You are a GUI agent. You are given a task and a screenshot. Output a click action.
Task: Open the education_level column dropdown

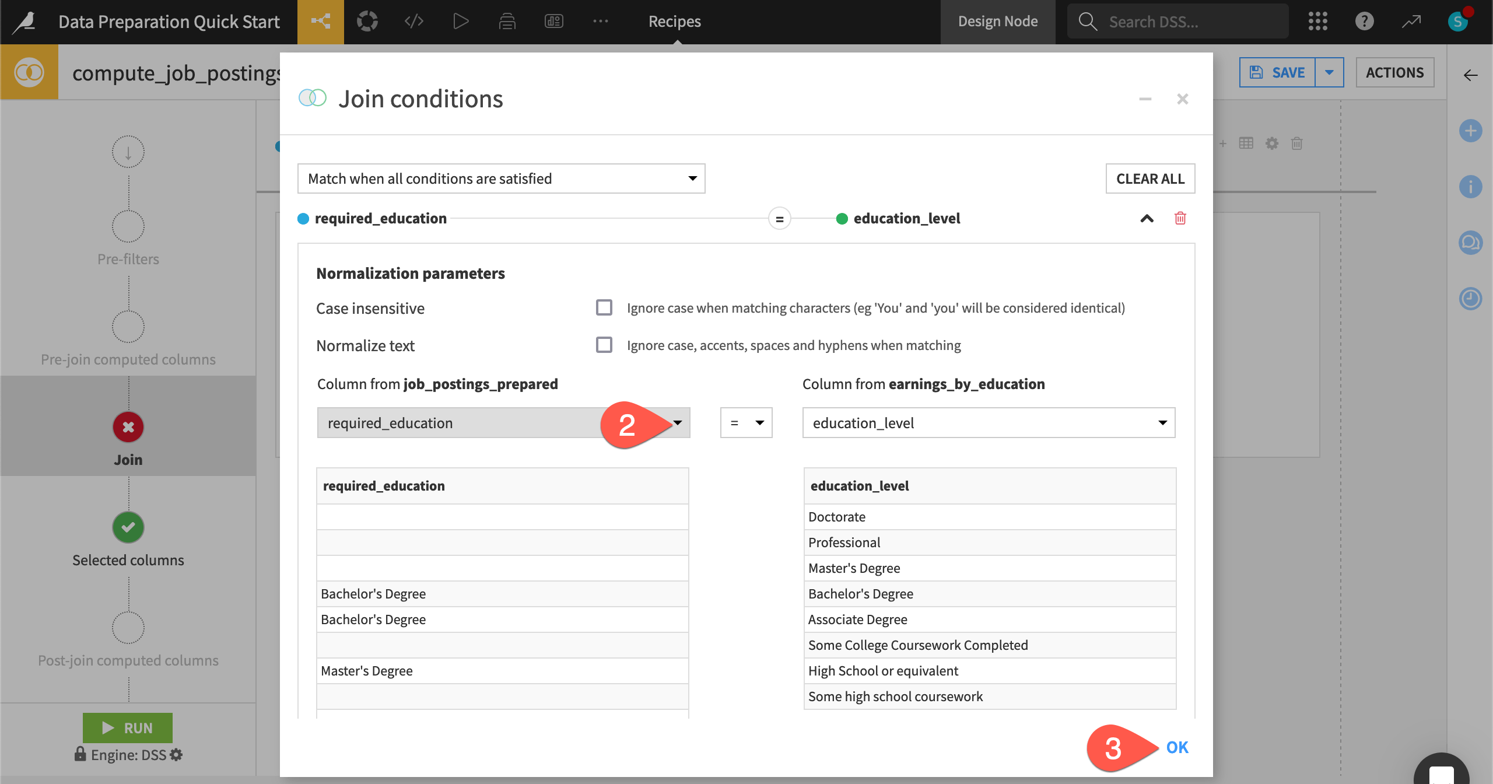tap(989, 423)
